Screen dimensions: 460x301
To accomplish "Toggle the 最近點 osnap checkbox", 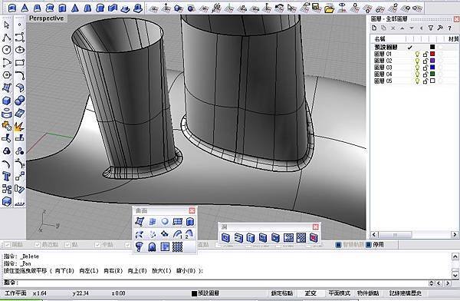I will tap(38, 244).
